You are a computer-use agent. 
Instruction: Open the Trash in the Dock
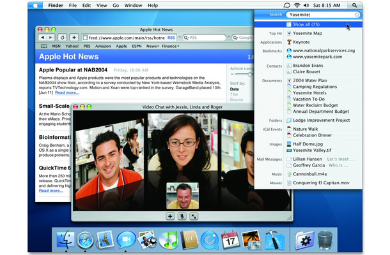point(325,240)
